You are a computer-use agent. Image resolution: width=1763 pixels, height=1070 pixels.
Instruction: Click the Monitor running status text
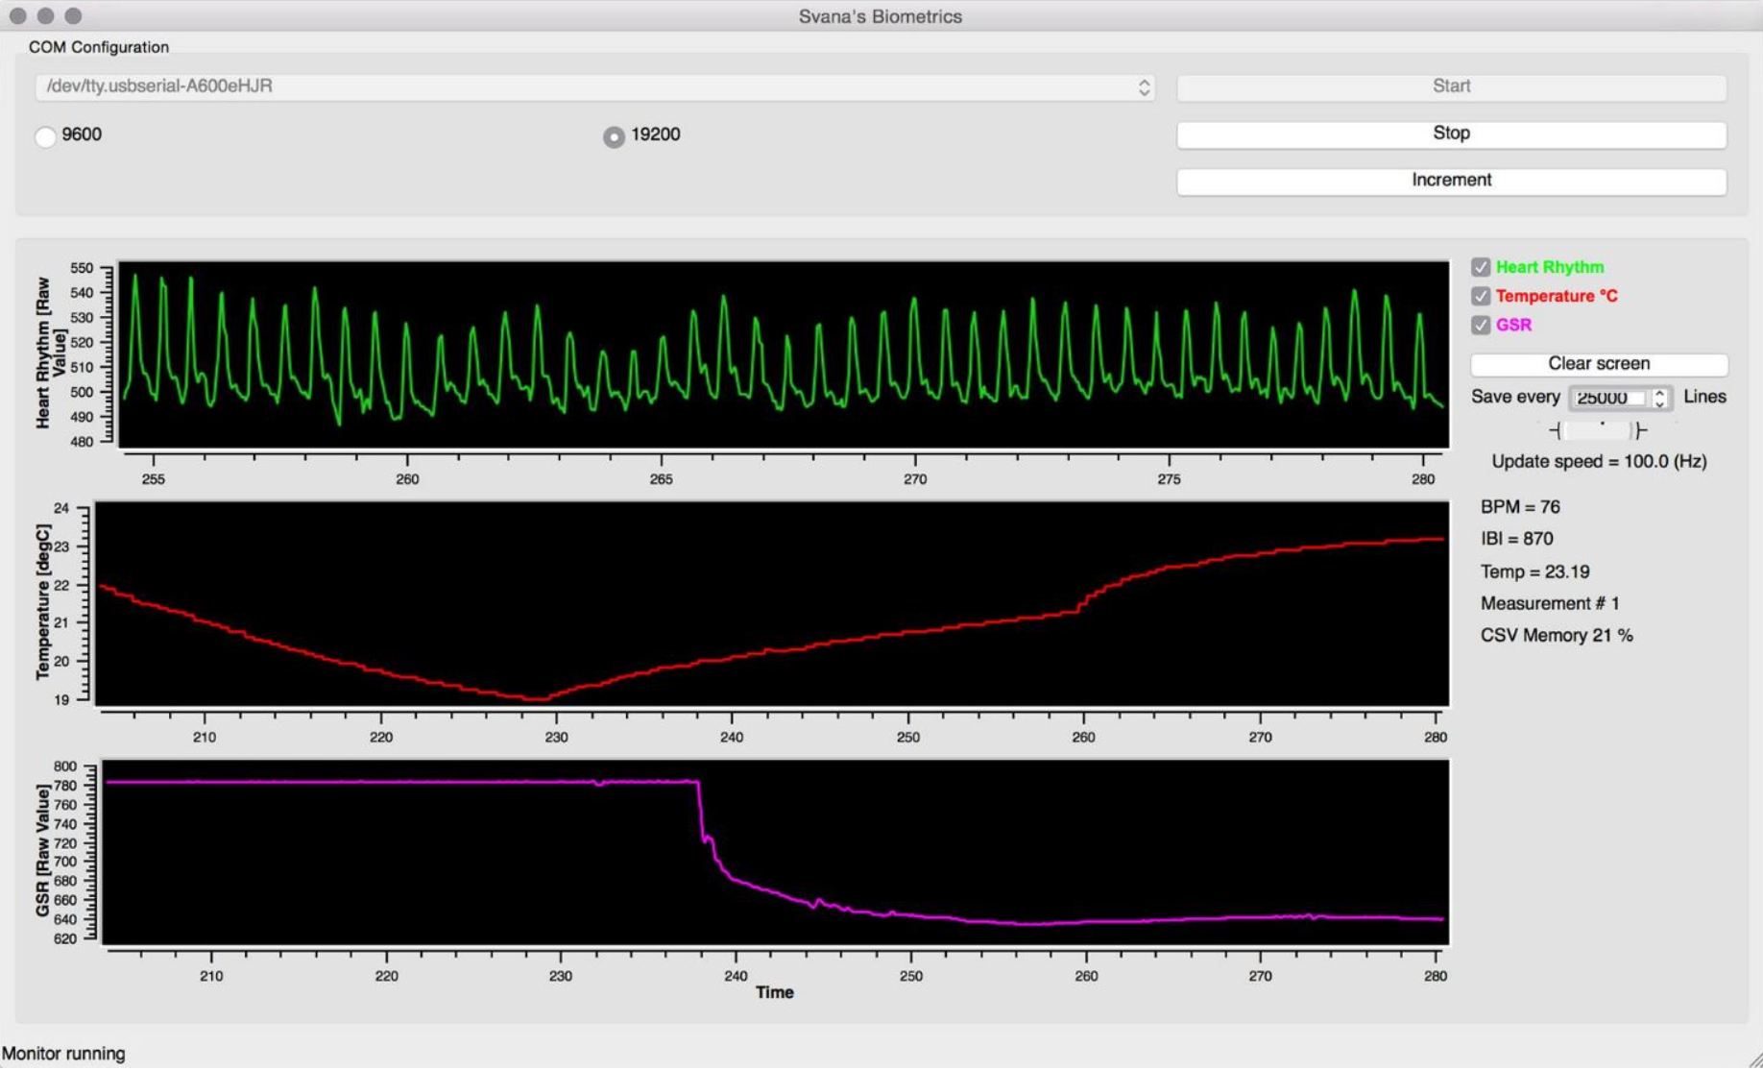pos(63,1054)
